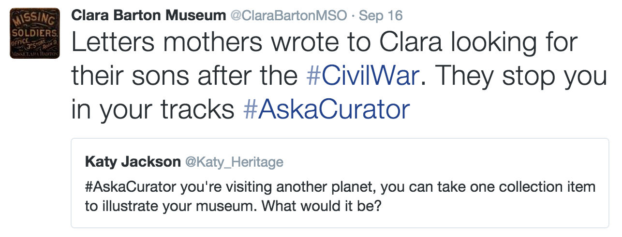Viewport: 622px width, 237px height.
Task: Follow the #CivilWar hashtag link
Action: click(x=362, y=77)
